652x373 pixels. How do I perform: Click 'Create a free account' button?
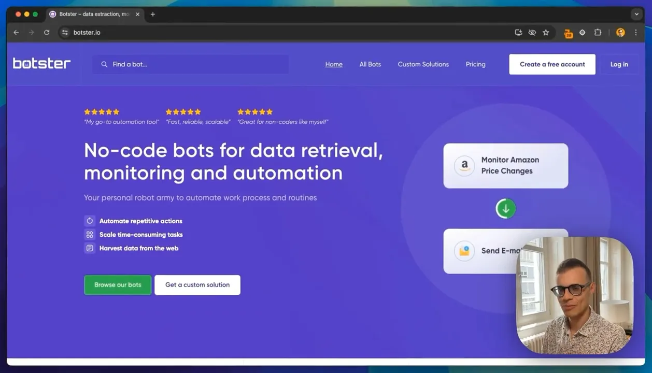pyautogui.click(x=552, y=64)
